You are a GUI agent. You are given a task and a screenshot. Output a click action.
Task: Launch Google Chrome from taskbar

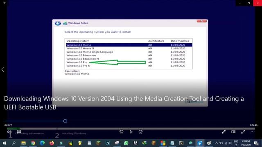[33, 143]
